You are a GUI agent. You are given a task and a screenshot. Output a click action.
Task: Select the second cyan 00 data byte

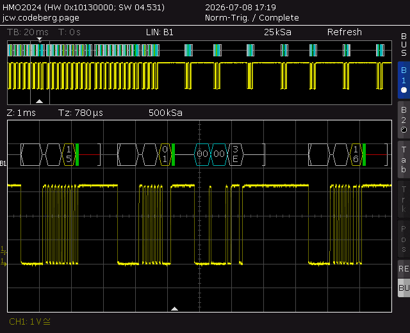click(219, 154)
